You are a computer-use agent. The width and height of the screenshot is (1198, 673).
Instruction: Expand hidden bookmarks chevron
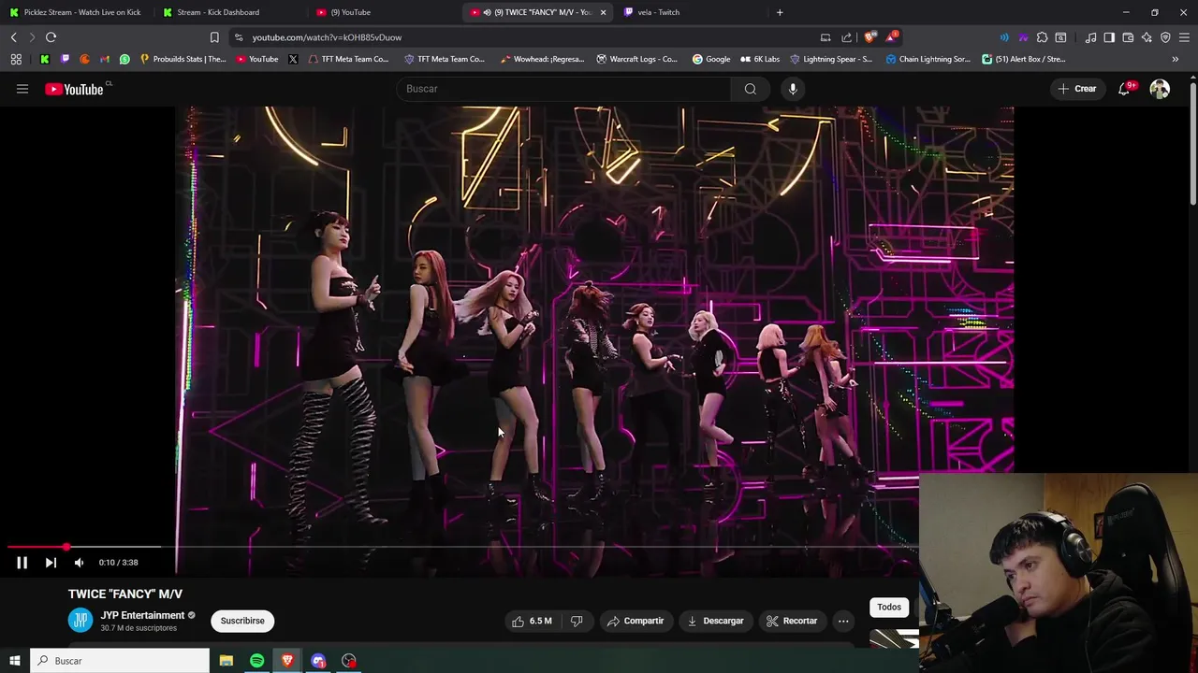(1176, 59)
